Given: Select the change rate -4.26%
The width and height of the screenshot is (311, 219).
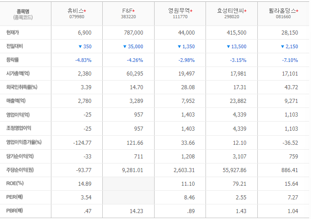Looking at the screenshot, I should (135, 60).
